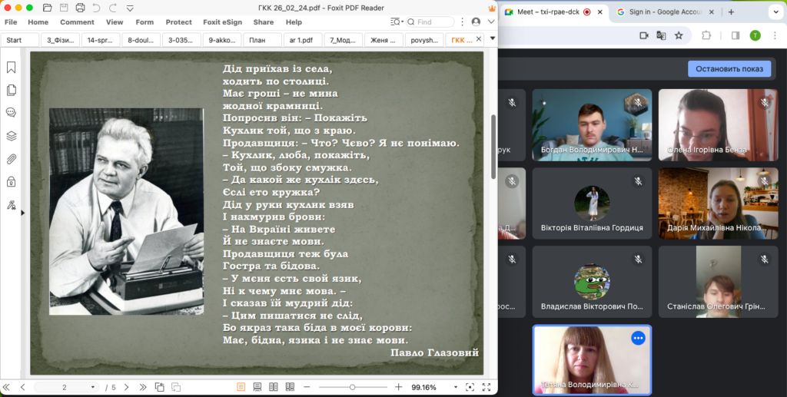Switch to the 'ar 1.pdf' tab
787x397 pixels.
pos(301,40)
